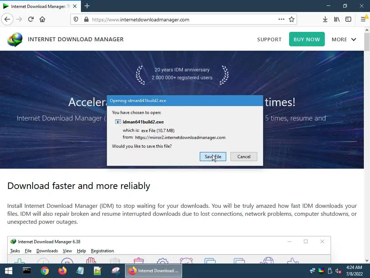Click the muted volume tray icon
The height and width of the screenshot is (278, 370).
click(338, 271)
